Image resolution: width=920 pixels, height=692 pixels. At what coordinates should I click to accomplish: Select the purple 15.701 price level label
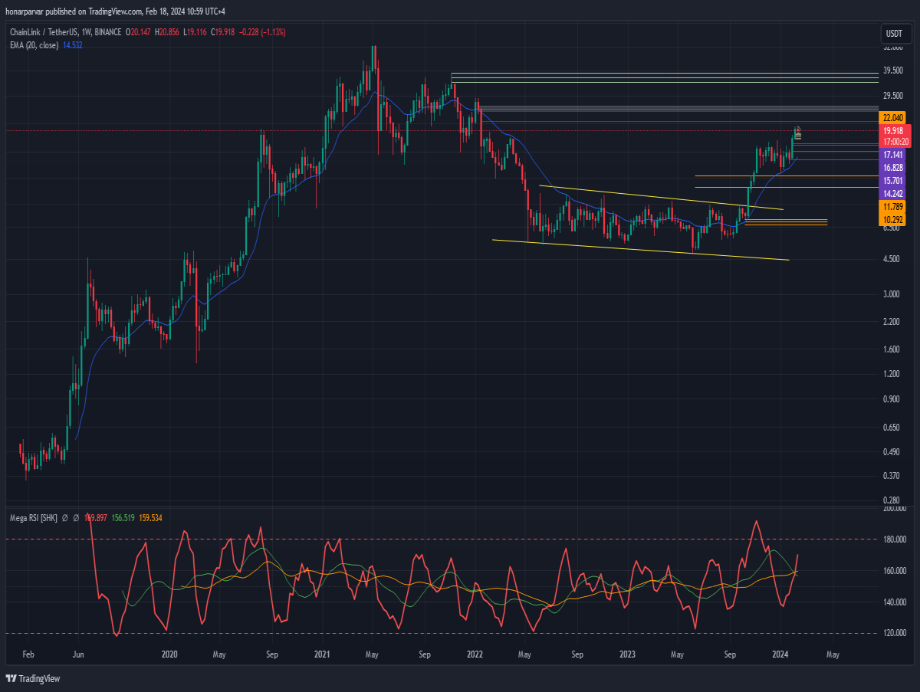(894, 180)
